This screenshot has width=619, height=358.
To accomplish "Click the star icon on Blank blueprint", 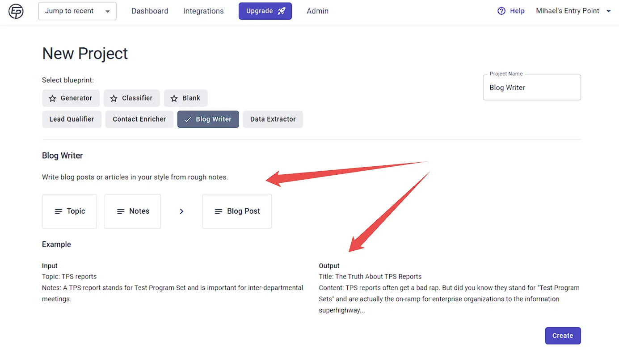I will click(174, 98).
